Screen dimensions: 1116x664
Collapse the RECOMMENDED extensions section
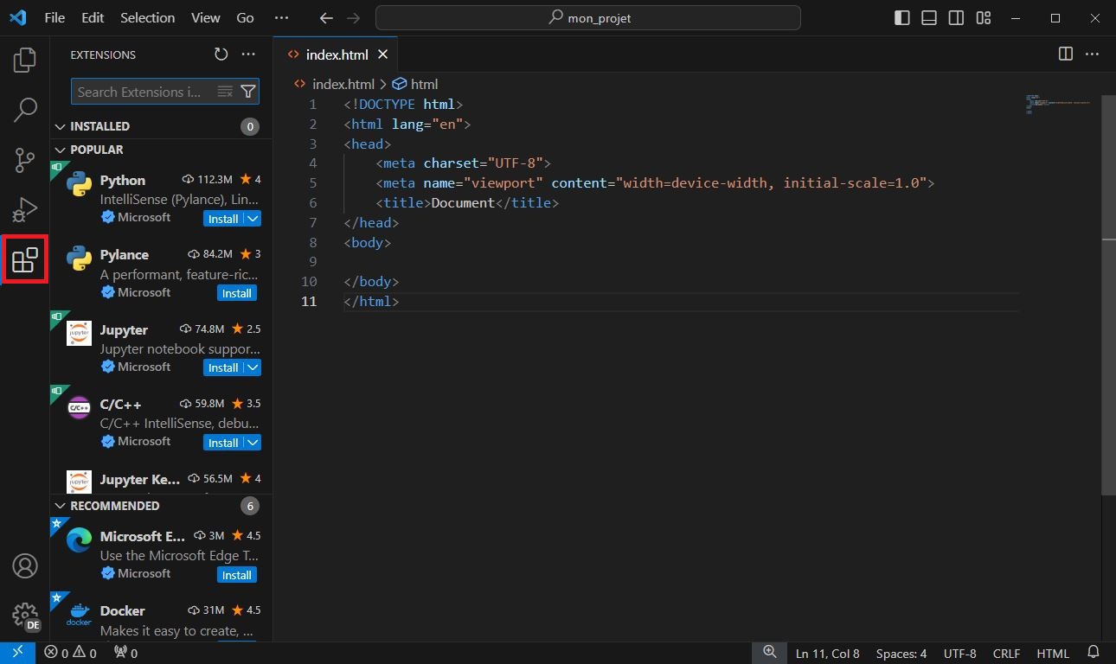tap(61, 506)
